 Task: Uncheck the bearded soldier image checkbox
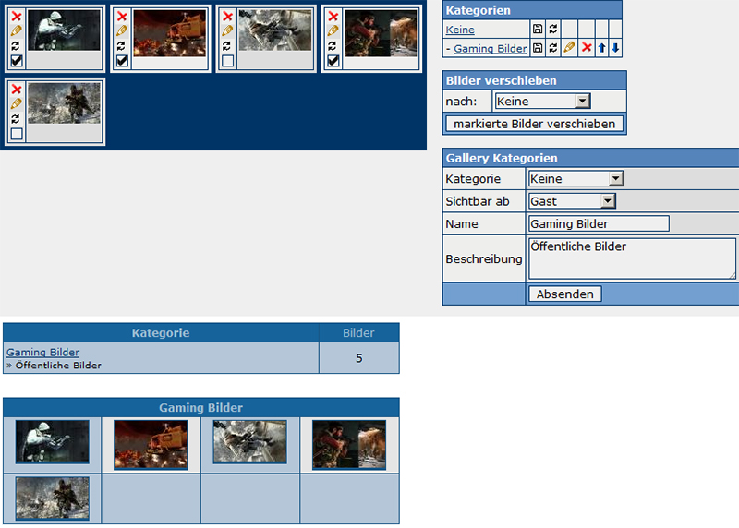click(x=333, y=61)
